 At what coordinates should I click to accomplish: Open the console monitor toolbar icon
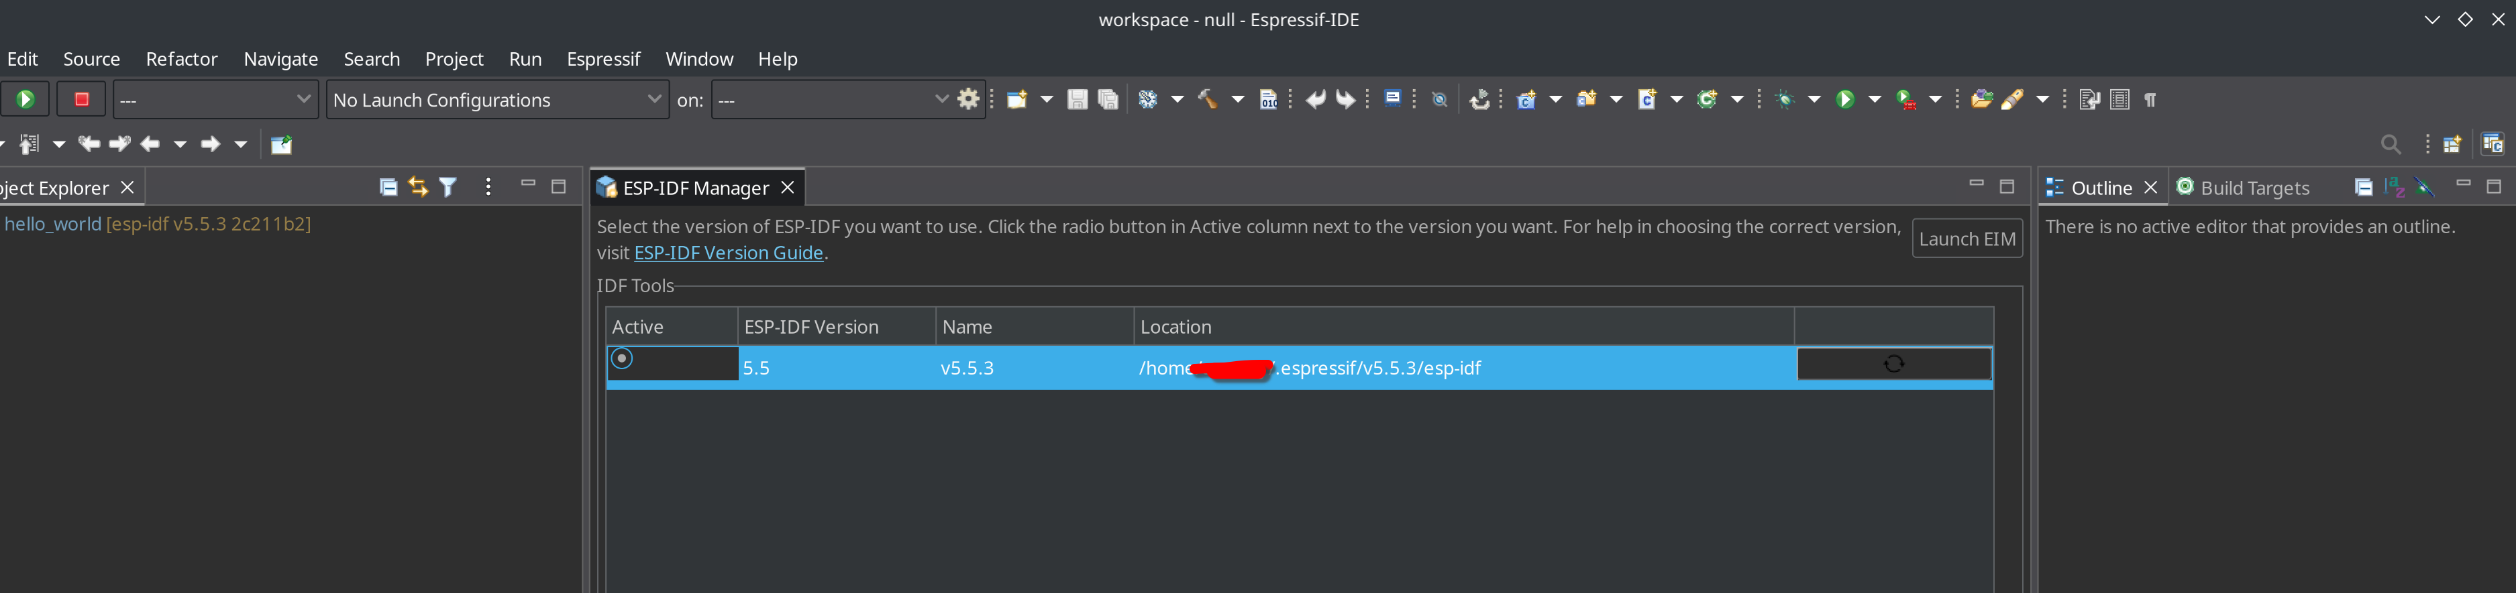coord(1394,98)
